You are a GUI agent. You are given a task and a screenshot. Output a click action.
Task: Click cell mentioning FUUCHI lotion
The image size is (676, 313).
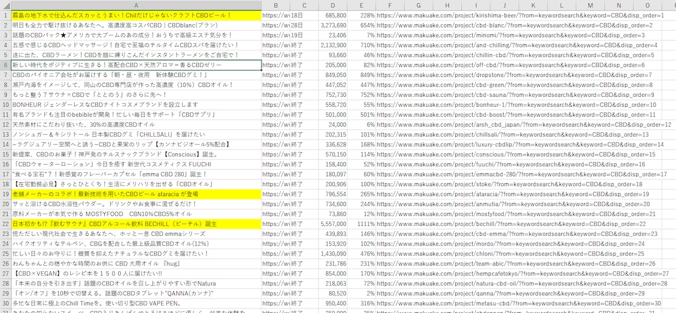[136, 165]
